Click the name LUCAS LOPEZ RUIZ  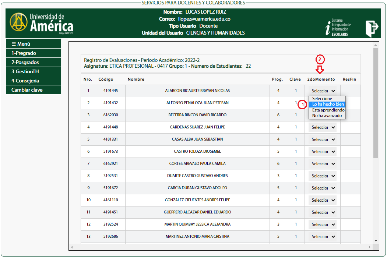[205, 12]
